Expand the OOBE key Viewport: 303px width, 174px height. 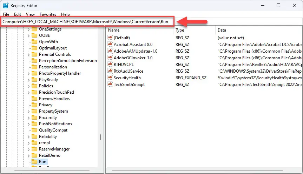pos(28,35)
